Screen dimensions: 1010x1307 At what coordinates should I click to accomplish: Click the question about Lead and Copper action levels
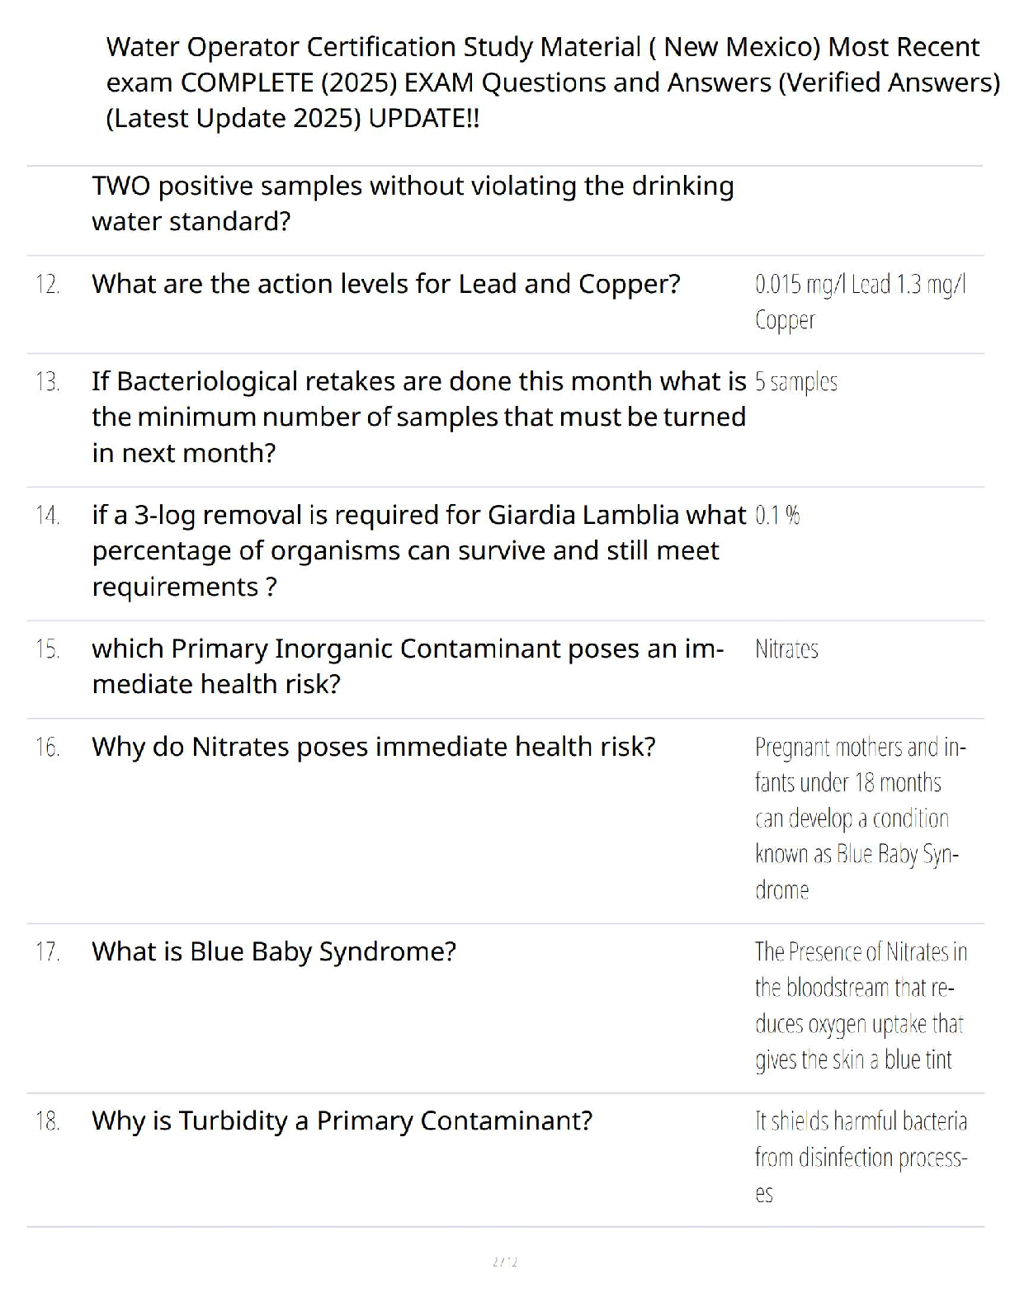[385, 284]
